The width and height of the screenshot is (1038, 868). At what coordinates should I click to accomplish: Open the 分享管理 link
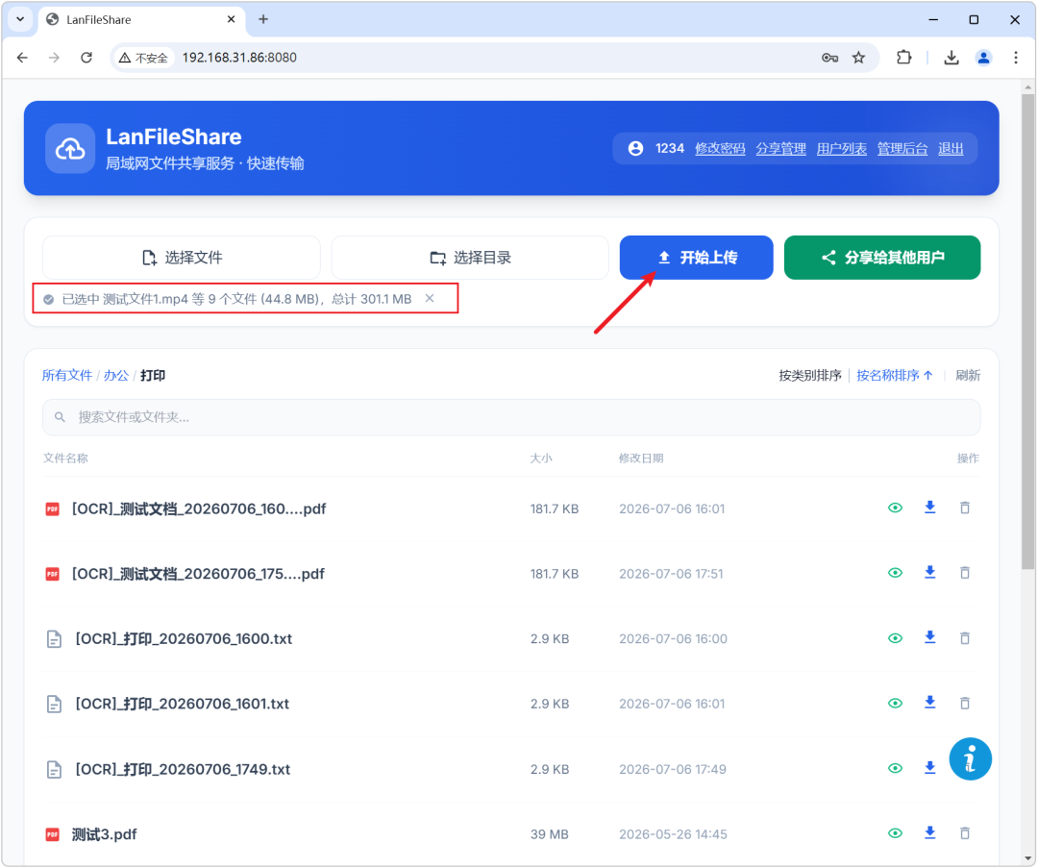[781, 148]
